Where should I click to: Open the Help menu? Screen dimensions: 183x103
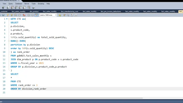click(48, 4)
